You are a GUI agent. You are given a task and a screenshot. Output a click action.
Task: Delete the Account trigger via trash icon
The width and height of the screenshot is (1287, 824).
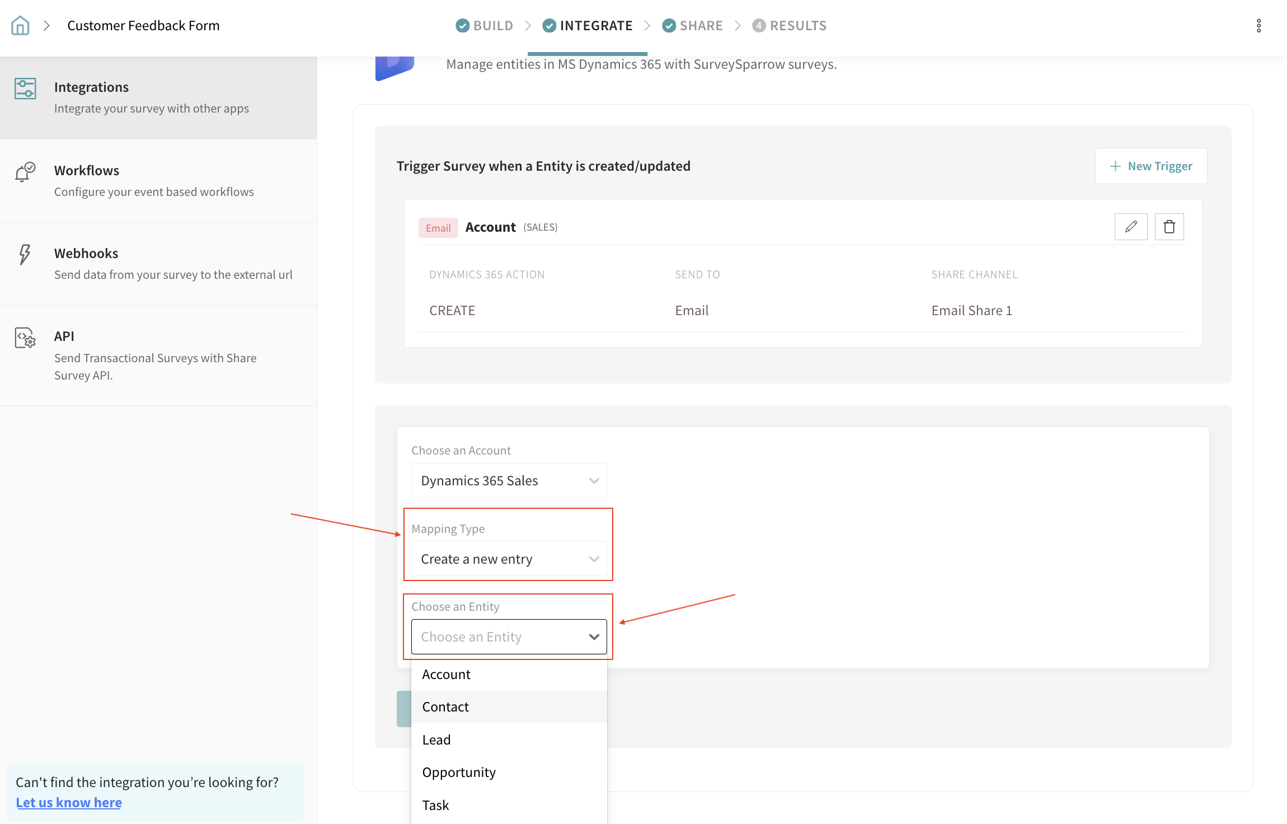1169,227
